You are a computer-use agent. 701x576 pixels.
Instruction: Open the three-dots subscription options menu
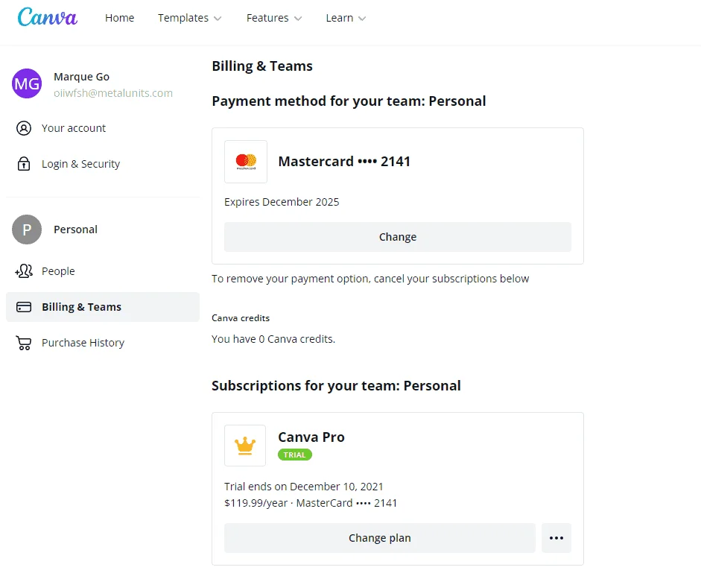(556, 538)
